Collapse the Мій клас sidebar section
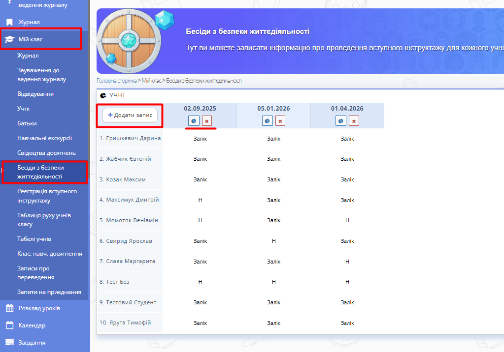504x352 pixels. click(x=41, y=39)
